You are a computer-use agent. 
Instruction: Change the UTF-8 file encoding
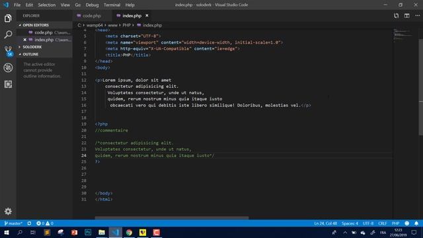[368, 223]
